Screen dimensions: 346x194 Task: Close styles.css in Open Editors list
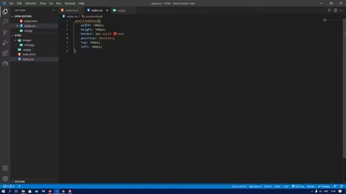[17, 26]
